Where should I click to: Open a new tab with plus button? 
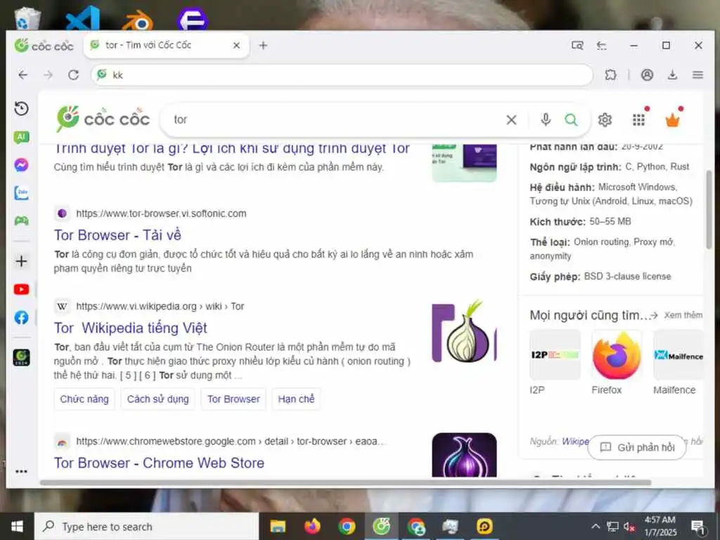pos(263,46)
